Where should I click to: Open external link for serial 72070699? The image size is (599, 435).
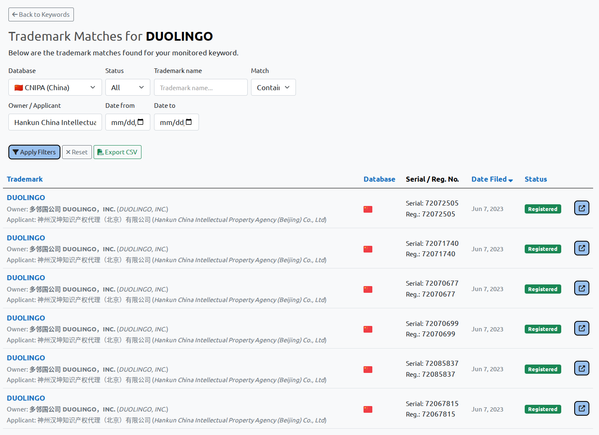coord(581,328)
